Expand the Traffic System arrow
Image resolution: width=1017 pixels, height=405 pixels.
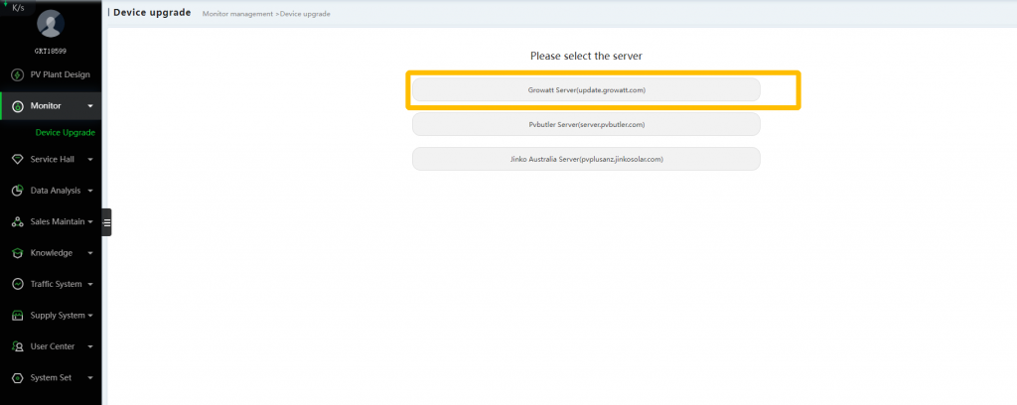tap(90, 285)
